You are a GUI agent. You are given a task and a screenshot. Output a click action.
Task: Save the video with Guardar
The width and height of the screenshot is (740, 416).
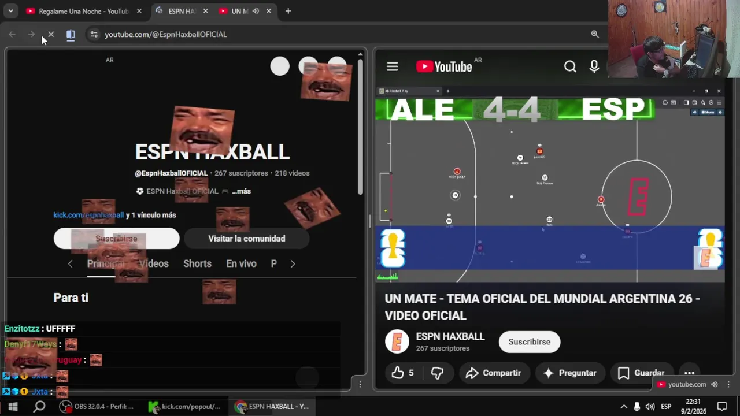(x=641, y=373)
